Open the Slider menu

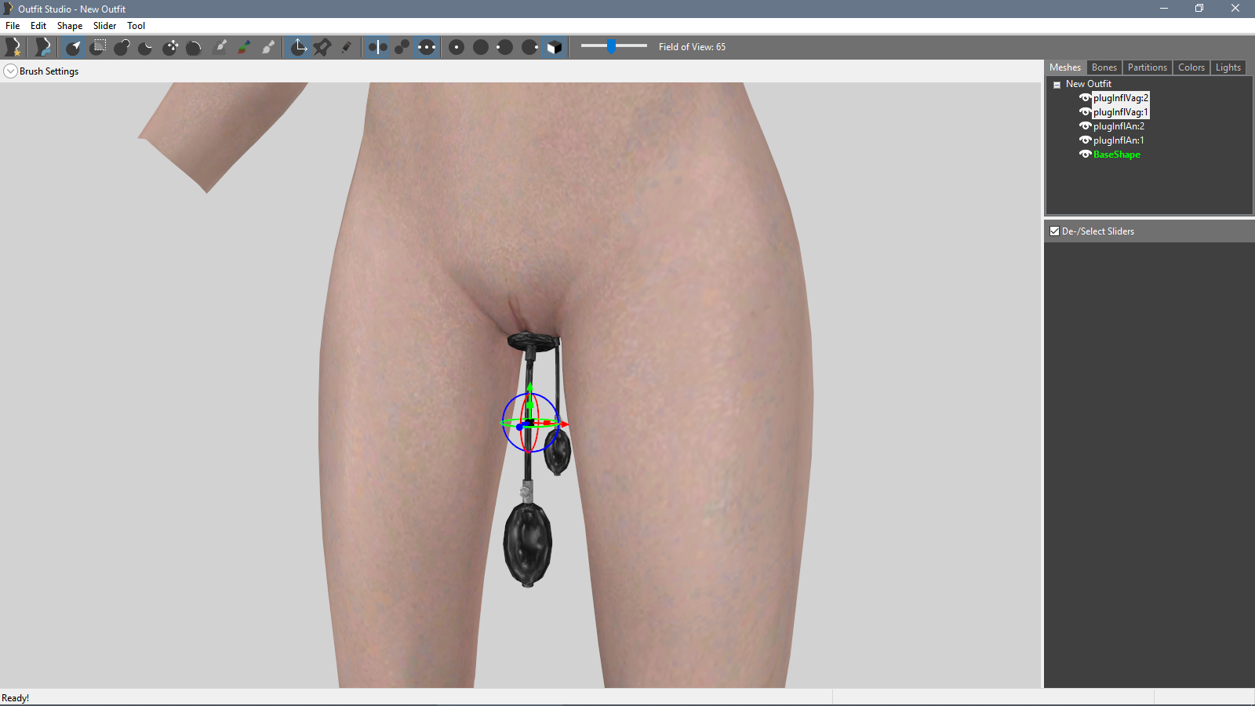pyautogui.click(x=105, y=26)
